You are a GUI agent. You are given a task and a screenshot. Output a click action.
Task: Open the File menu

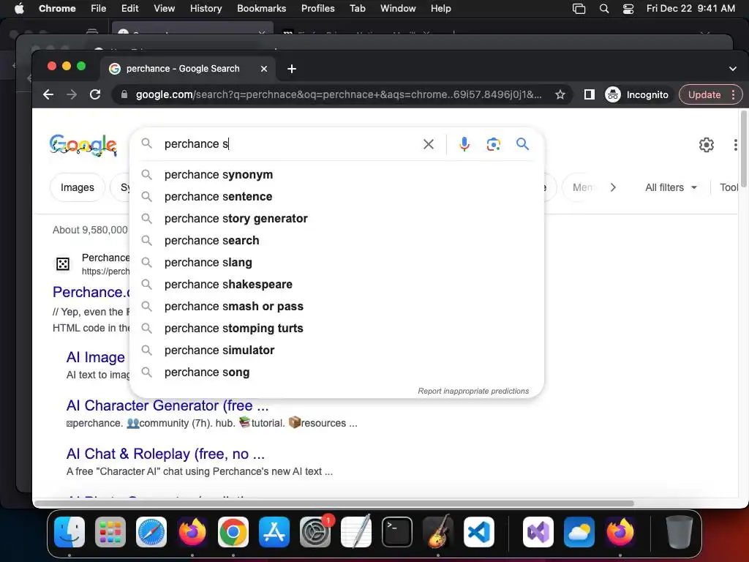click(x=99, y=9)
